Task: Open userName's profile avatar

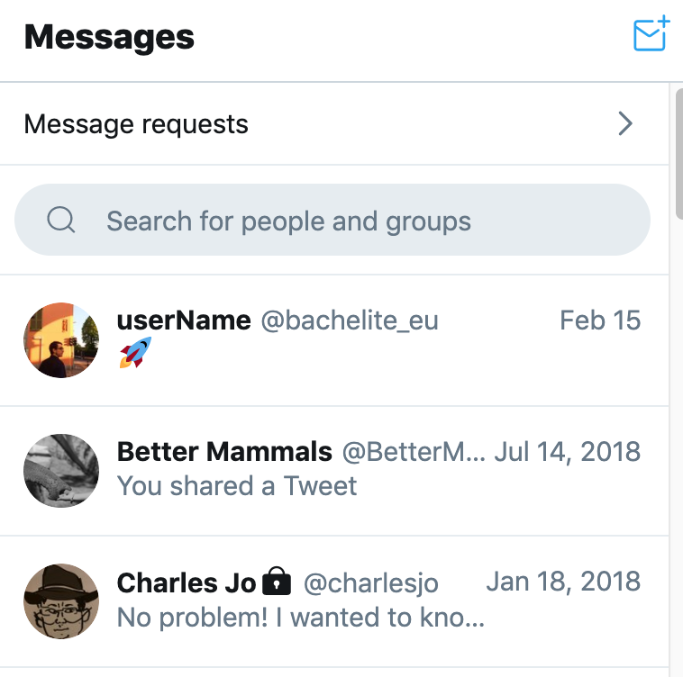Action: click(61, 340)
